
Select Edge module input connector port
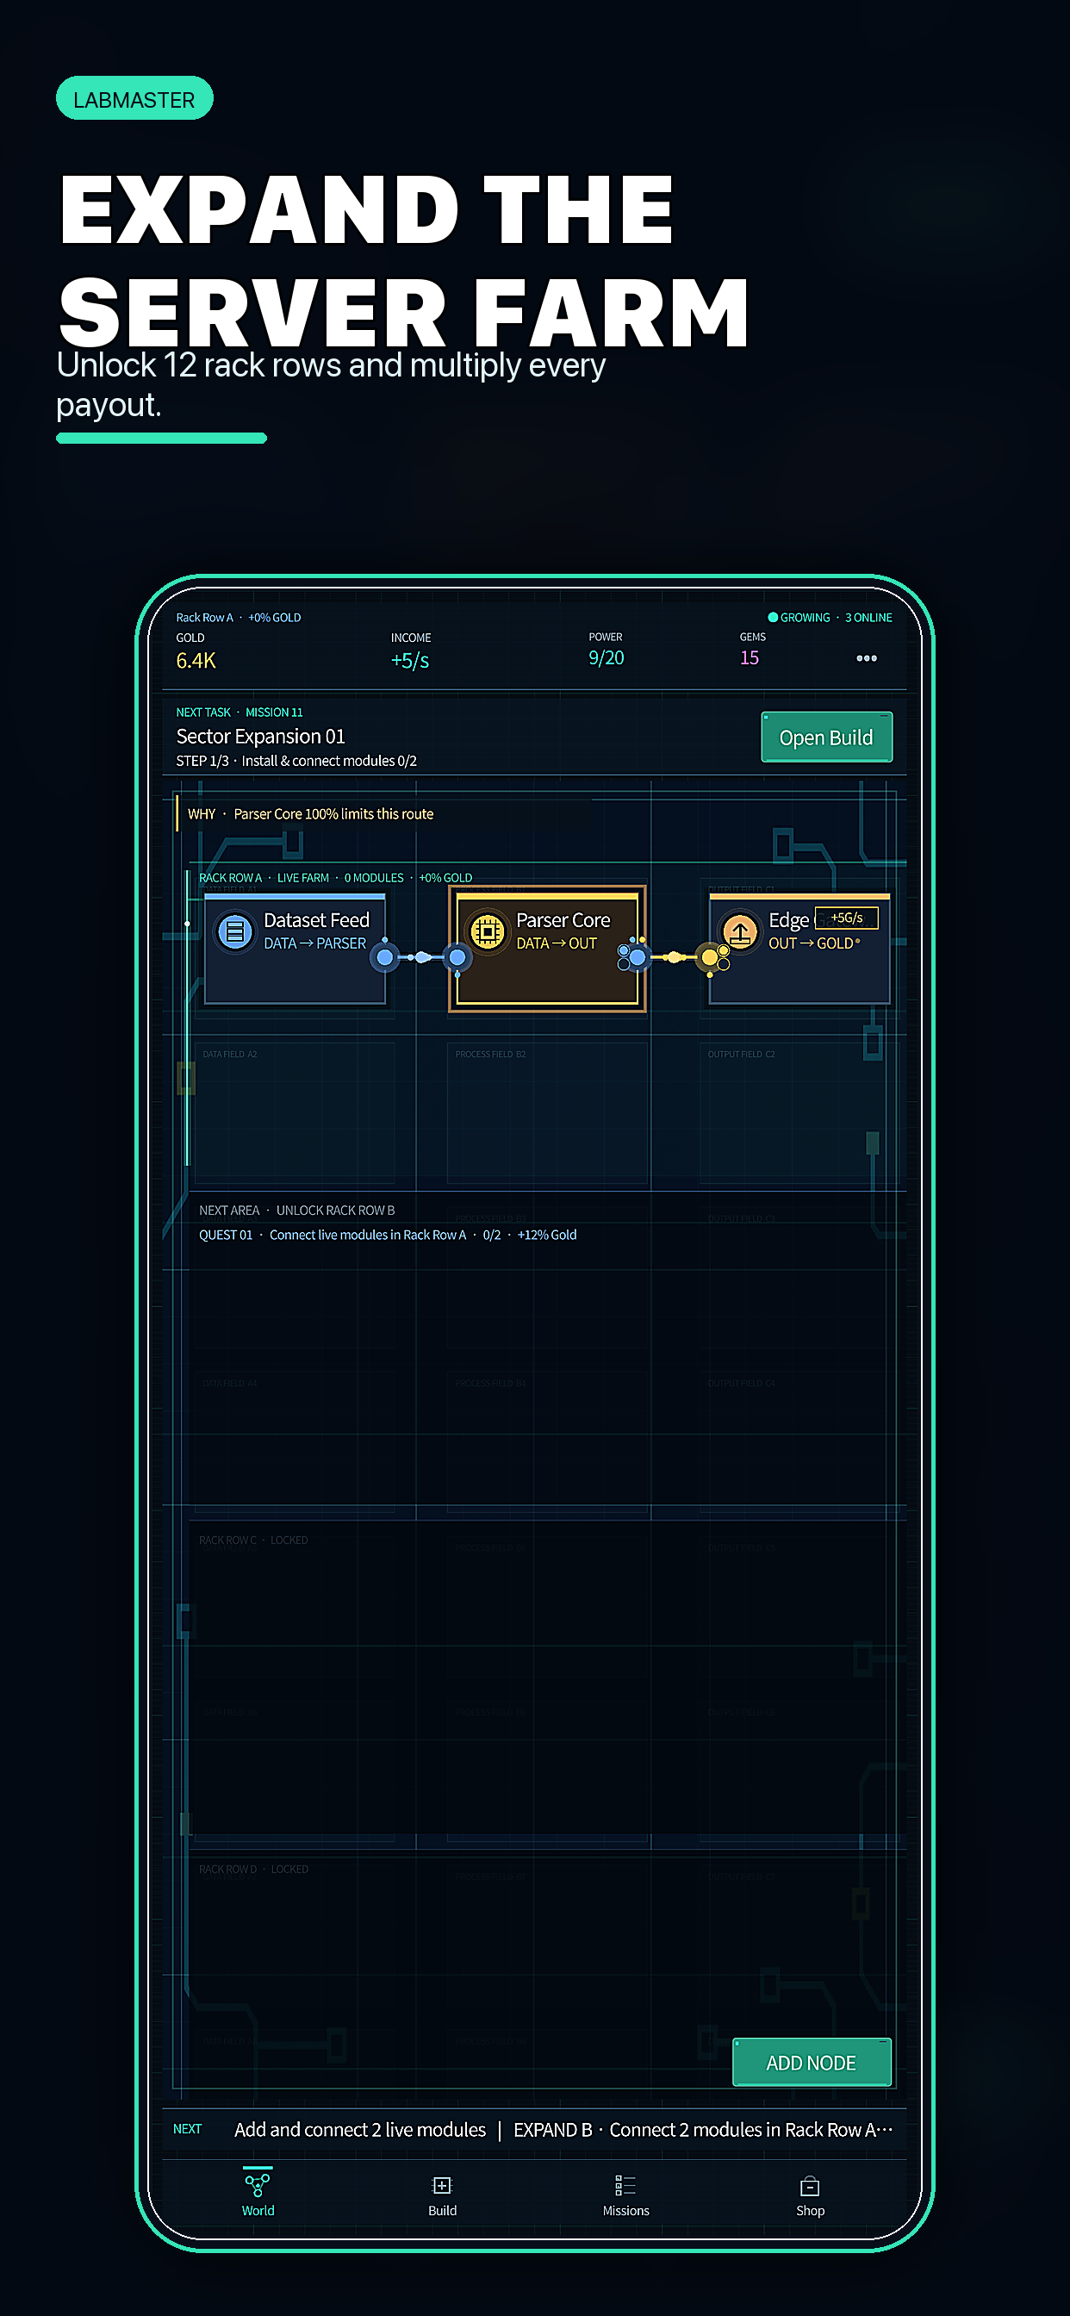pyautogui.click(x=709, y=956)
